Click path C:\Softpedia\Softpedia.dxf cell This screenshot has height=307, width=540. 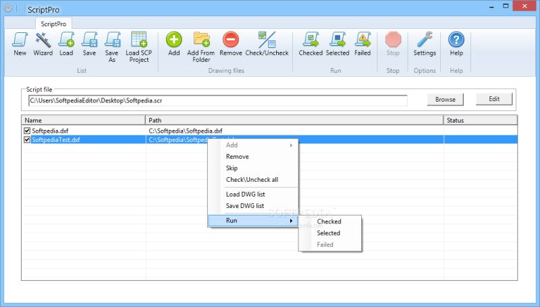[x=186, y=131]
